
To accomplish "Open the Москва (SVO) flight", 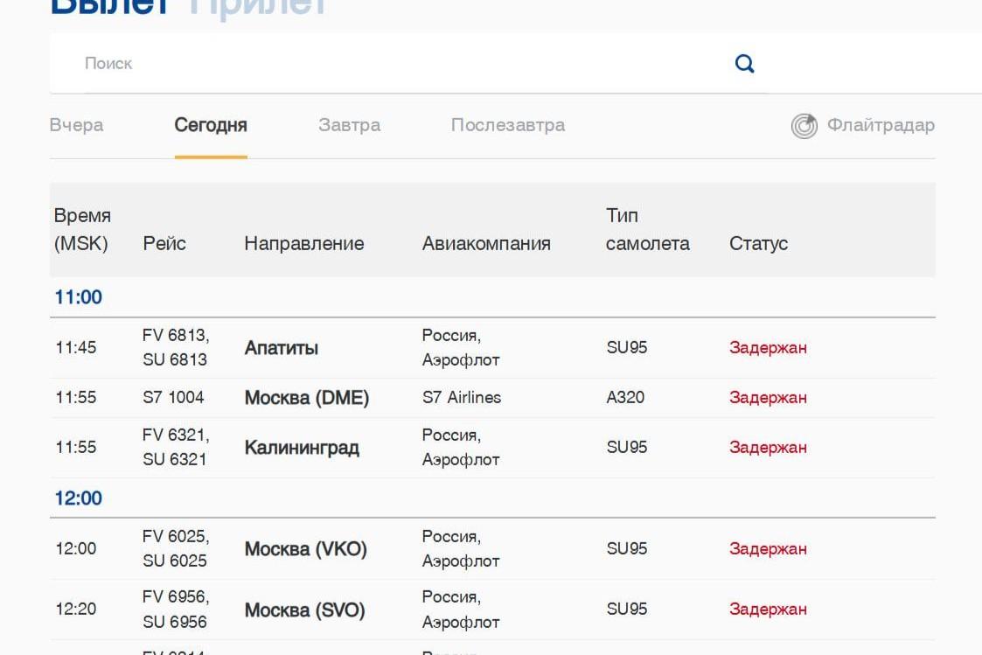I will point(492,610).
